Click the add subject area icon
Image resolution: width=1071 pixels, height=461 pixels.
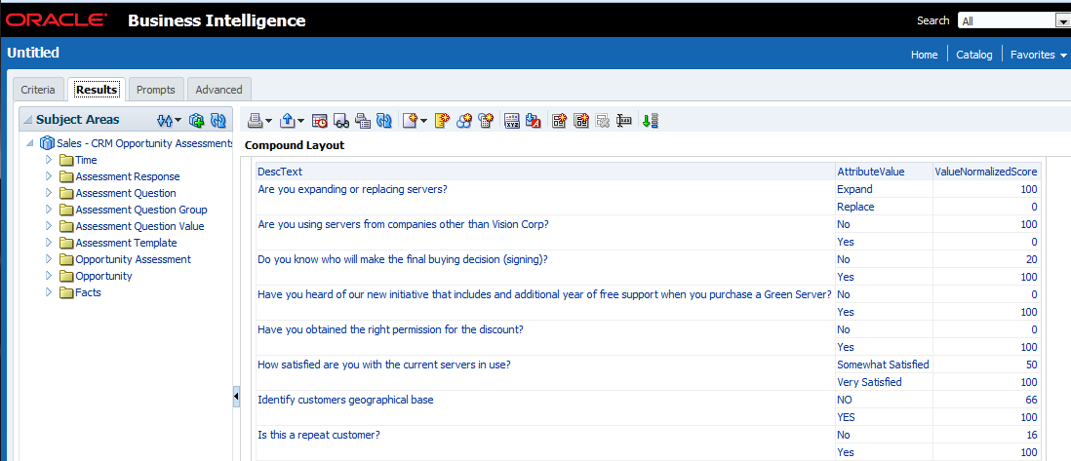[197, 120]
